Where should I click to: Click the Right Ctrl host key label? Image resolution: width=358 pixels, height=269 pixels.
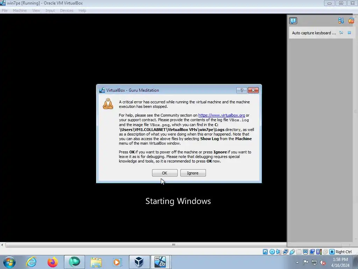point(344,251)
